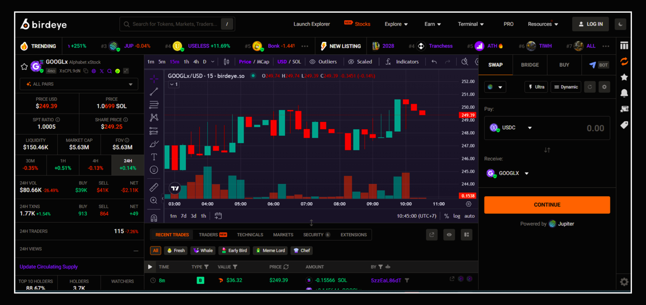Enable the Ultra swap mode
The width and height of the screenshot is (646, 305).
[x=536, y=87]
